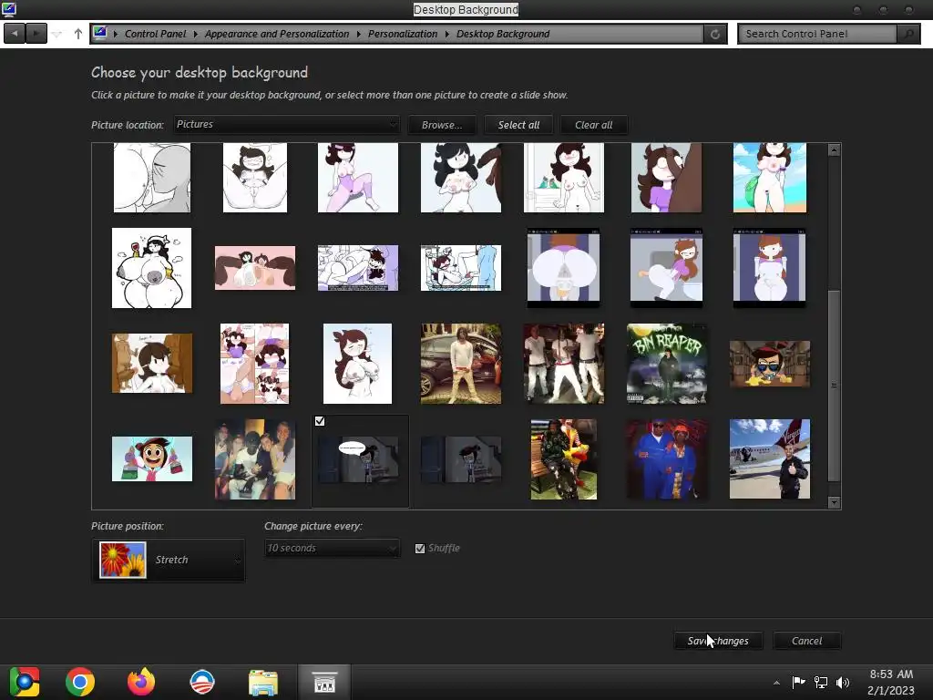Image resolution: width=933 pixels, height=700 pixels.
Task: Open File Explorer from taskbar
Action: [x=262, y=682]
